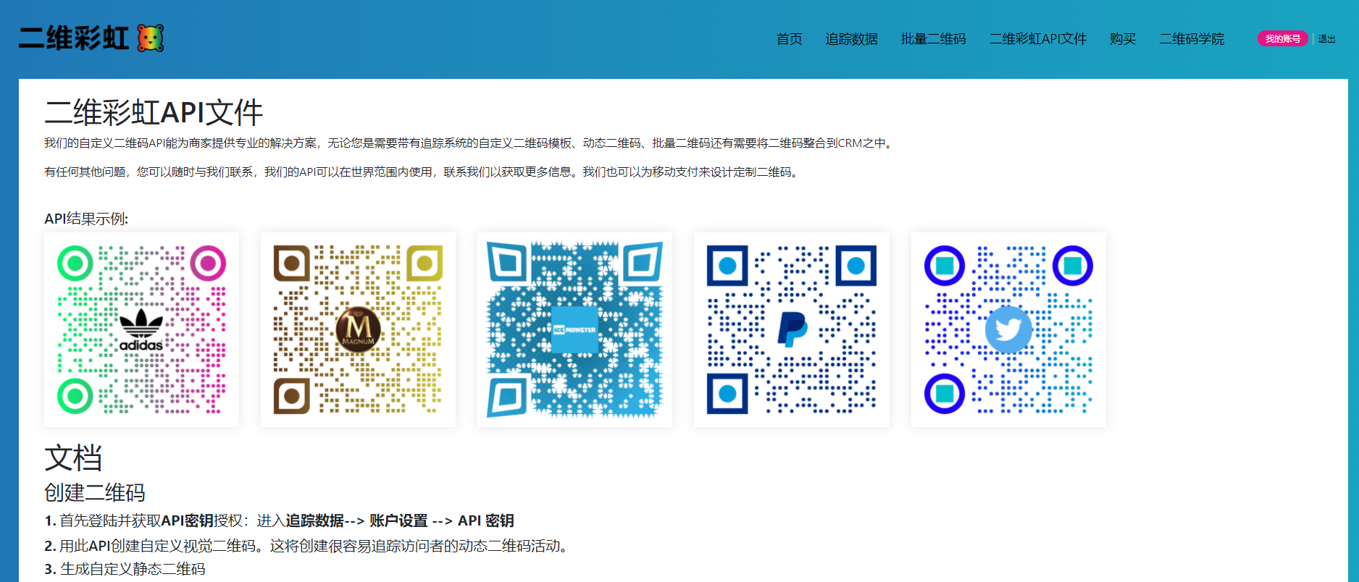Click the 退出 logout link
This screenshot has width=1359, height=582.
click(x=1326, y=39)
